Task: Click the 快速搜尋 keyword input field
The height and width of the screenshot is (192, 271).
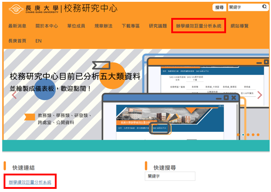Action: click(170, 176)
